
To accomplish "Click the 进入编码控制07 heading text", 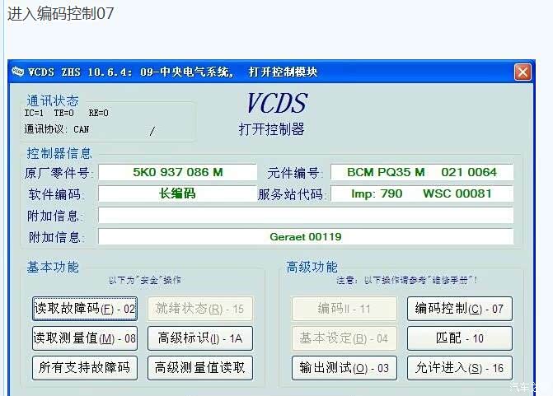I will click(61, 13).
